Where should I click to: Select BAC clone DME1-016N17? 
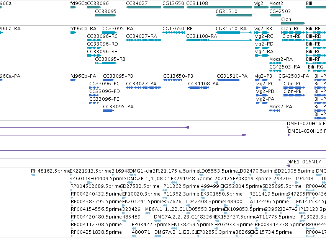[x=306, y=166]
